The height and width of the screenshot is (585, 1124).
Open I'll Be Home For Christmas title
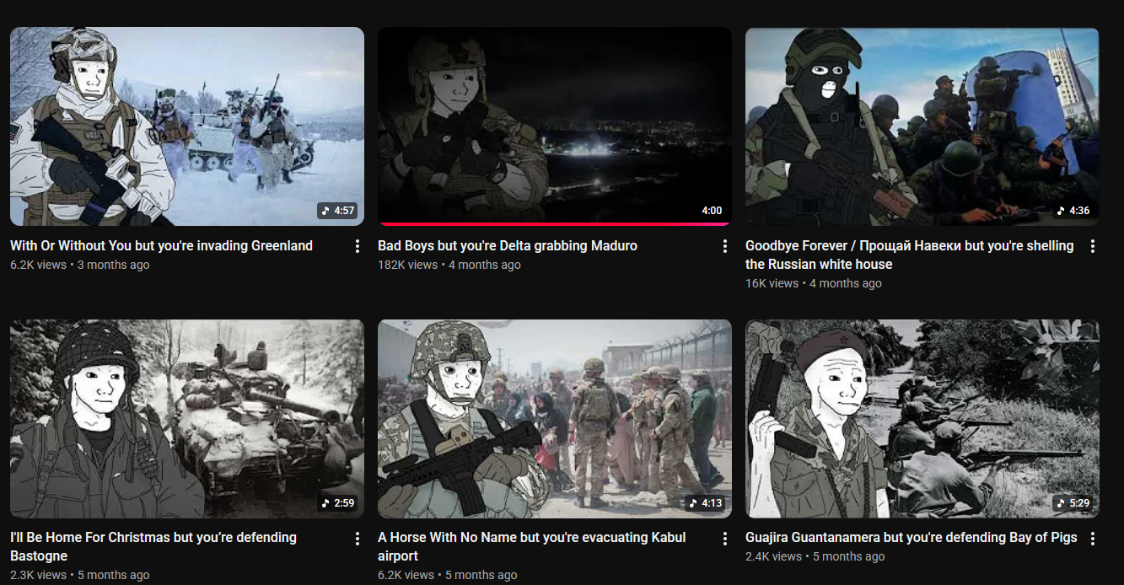[153, 546]
